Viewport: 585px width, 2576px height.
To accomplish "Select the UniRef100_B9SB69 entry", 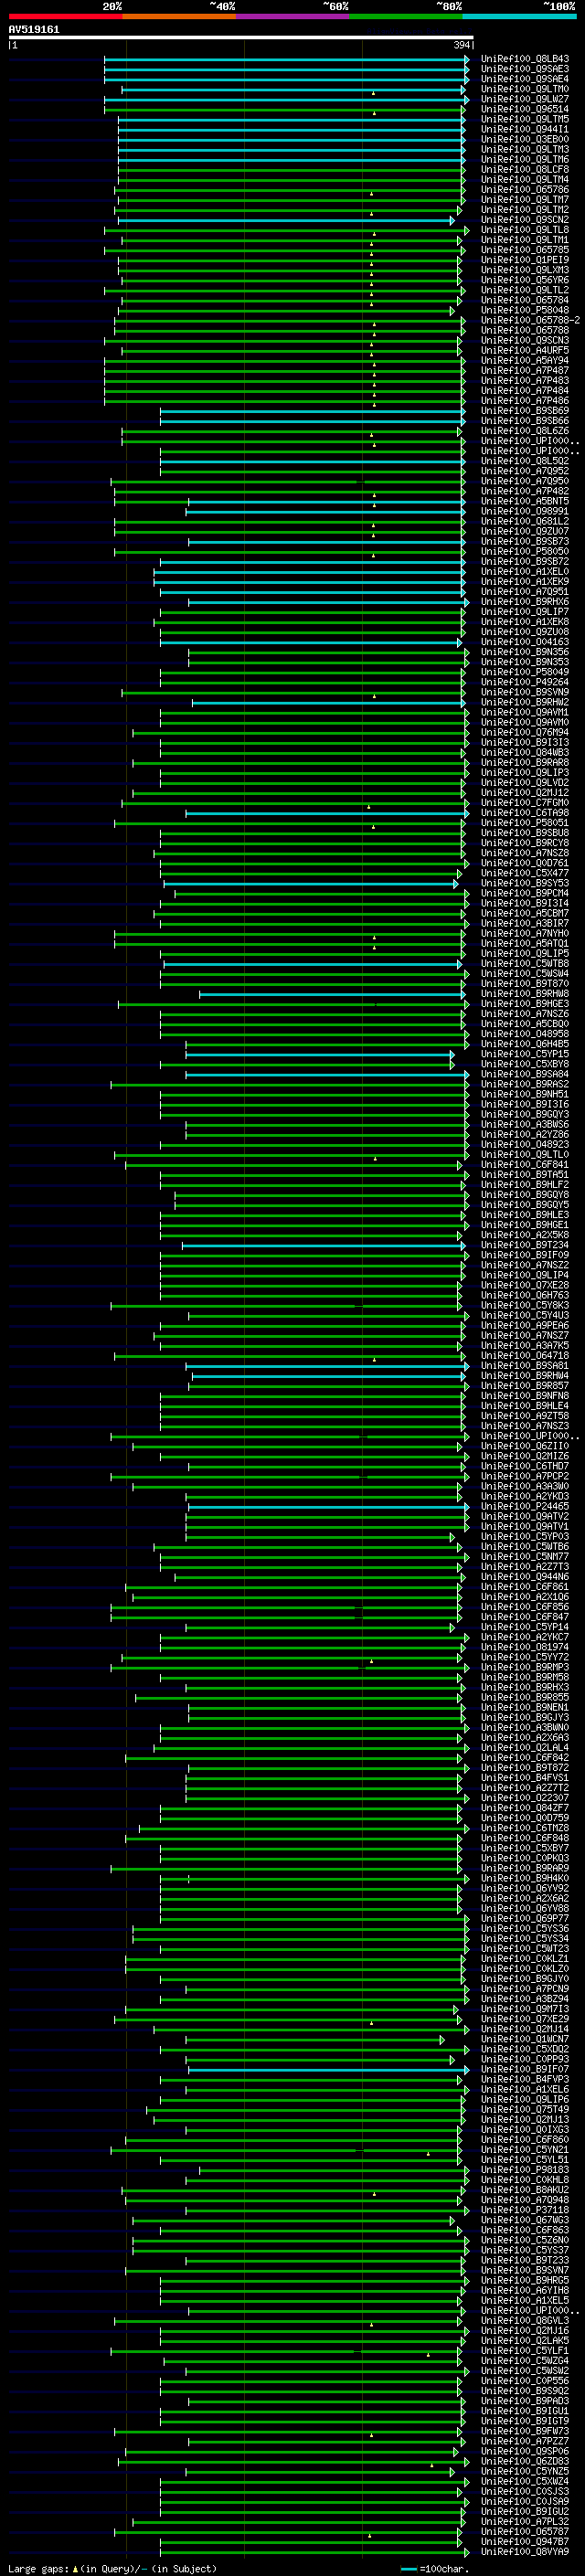I will [525, 411].
